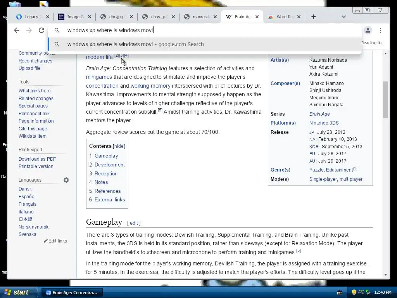Screen dimensions: 397x298
Task: Click the address bar search text
Action: tap(110, 30)
